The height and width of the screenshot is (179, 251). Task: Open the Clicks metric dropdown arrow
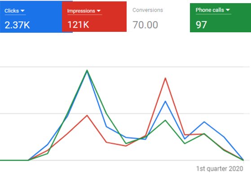tap(22, 11)
